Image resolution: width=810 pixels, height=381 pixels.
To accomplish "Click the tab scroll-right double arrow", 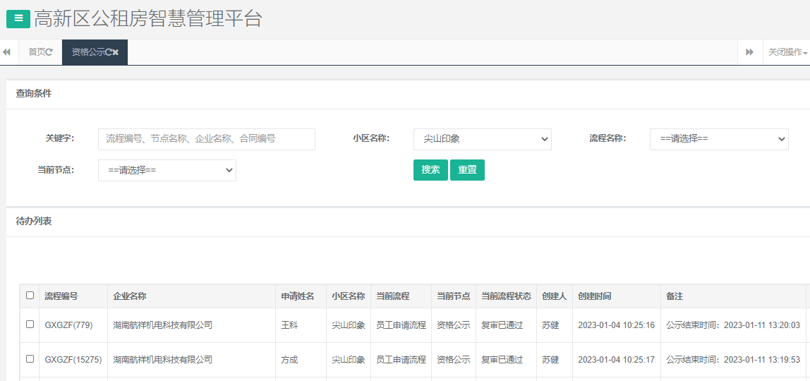I will 749,52.
